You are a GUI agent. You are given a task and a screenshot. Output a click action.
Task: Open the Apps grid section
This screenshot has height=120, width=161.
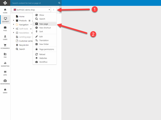point(5,73)
